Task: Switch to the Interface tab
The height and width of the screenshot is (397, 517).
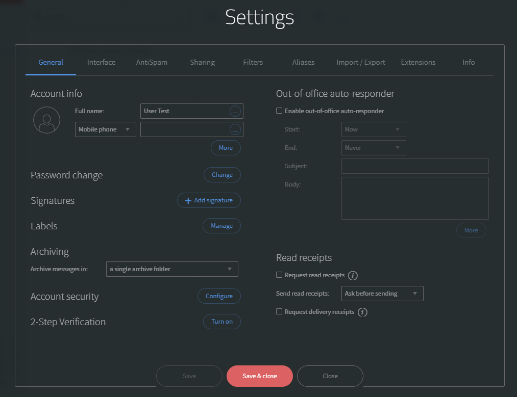Action: [101, 62]
